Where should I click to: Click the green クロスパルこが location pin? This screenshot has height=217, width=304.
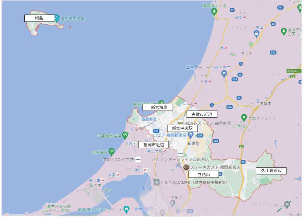click(244, 117)
